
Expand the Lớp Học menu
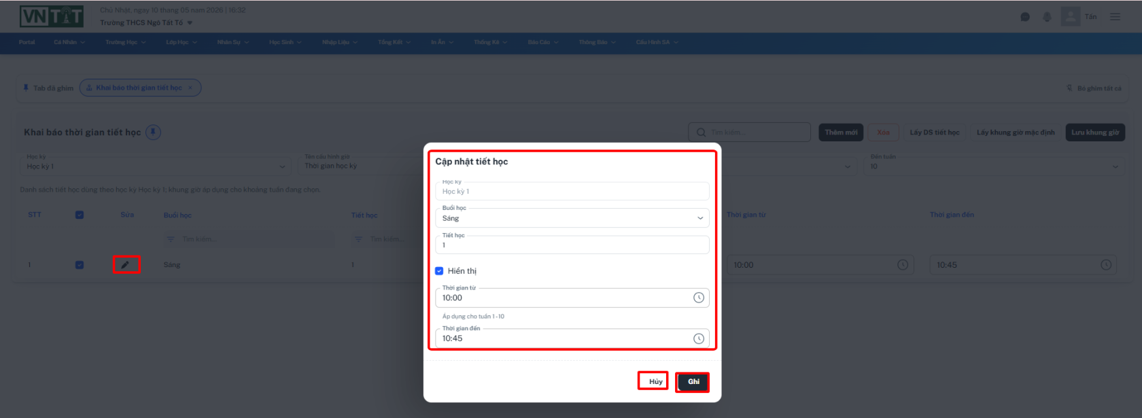click(181, 42)
